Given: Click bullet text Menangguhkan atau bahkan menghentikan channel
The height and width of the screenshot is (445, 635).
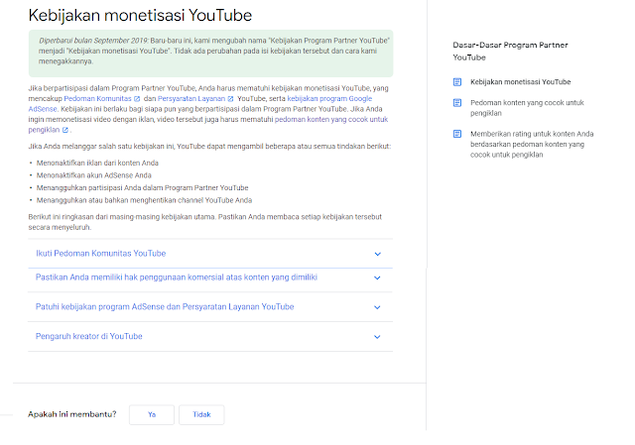Looking at the screenshot, I should [x=144, y=200].
